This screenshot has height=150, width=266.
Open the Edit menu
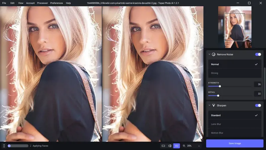[12, 3]
